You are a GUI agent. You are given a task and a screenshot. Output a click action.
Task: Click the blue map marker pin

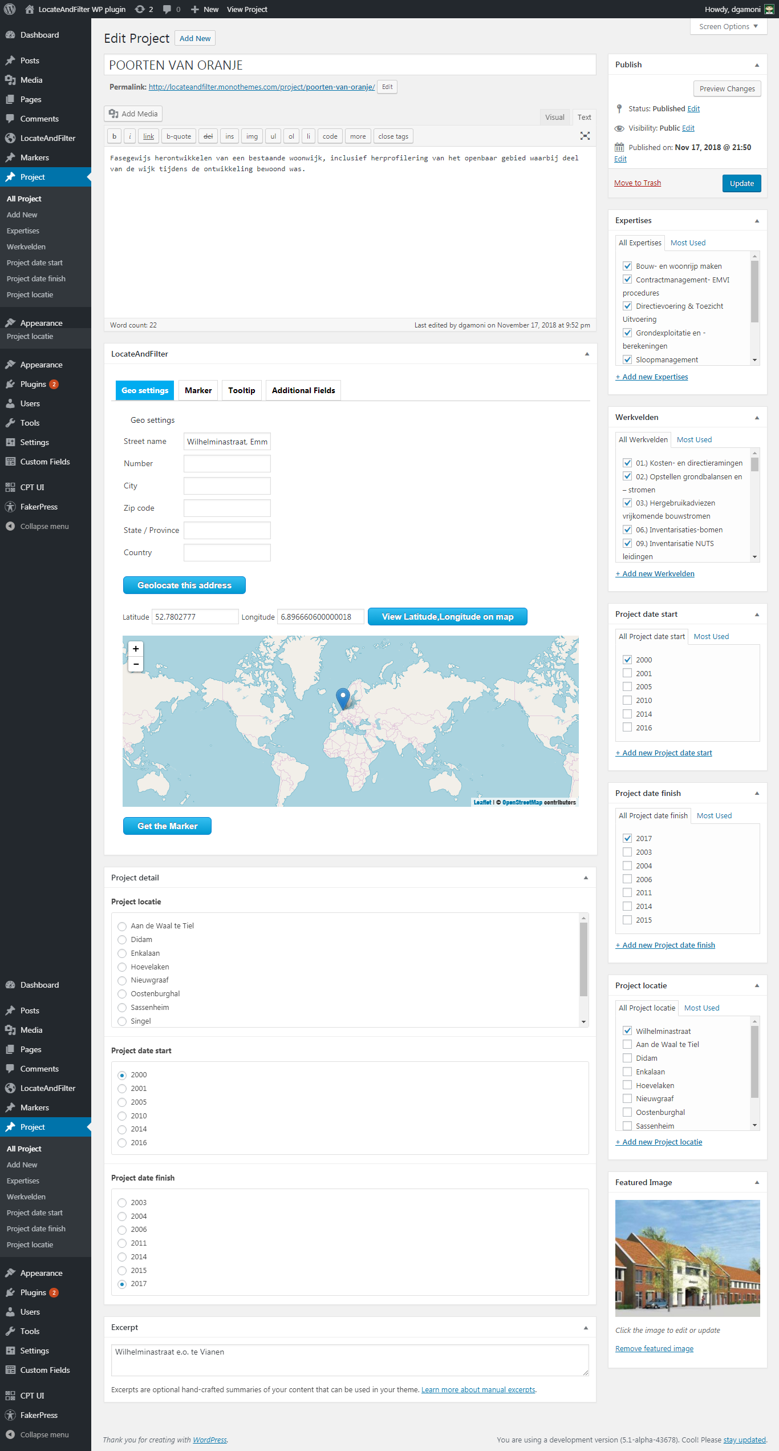(343, 697)
